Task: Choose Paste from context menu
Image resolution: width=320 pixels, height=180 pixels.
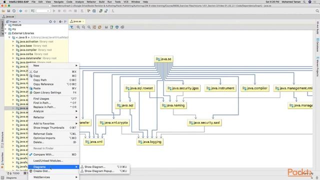Action: click(x=53, y=88)
